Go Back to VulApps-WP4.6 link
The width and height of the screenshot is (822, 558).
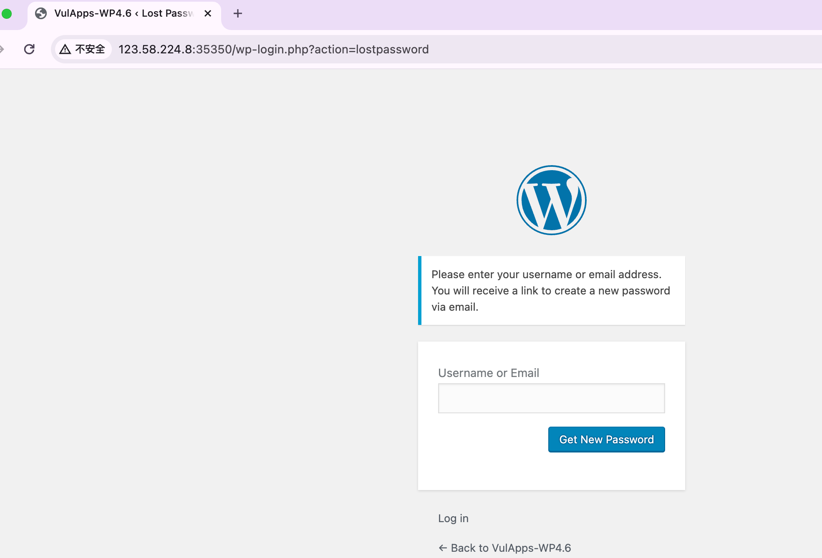tap(510, 548)
